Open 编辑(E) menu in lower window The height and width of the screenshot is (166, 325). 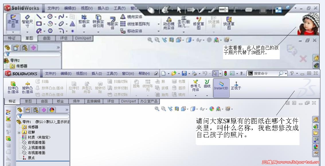[x=66, y=74]
